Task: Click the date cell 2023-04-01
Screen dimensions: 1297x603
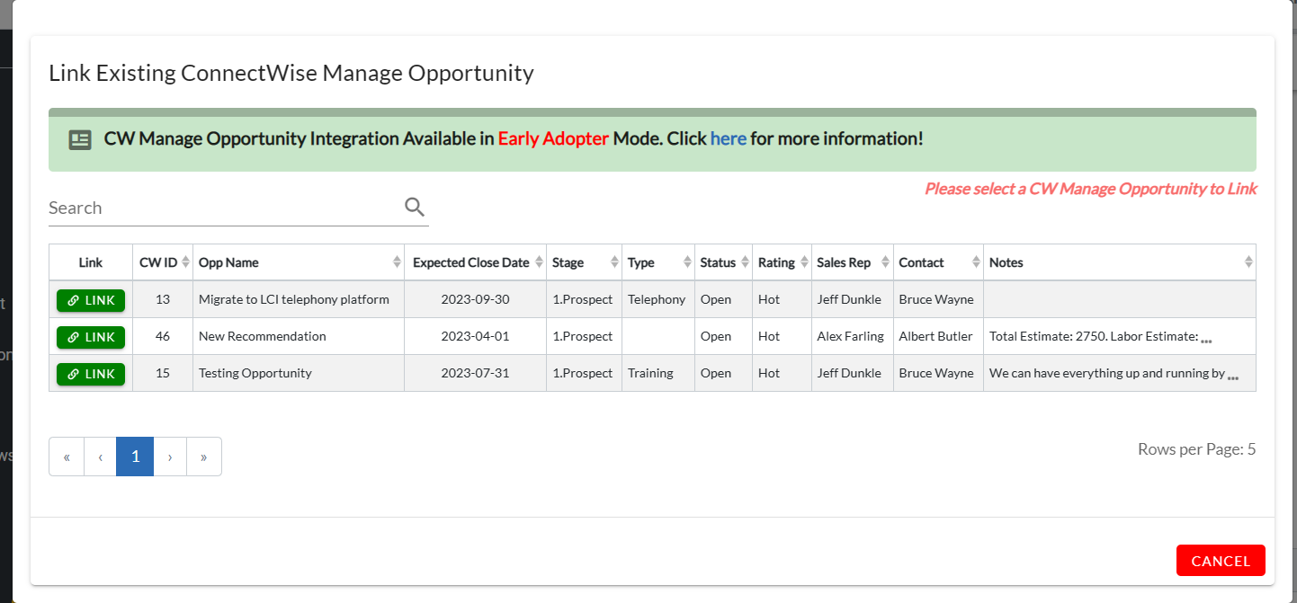Action: [x=476, y=336]
